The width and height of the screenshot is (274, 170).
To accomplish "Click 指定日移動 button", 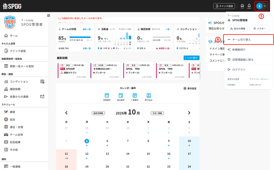I will [x=98, y=113].
